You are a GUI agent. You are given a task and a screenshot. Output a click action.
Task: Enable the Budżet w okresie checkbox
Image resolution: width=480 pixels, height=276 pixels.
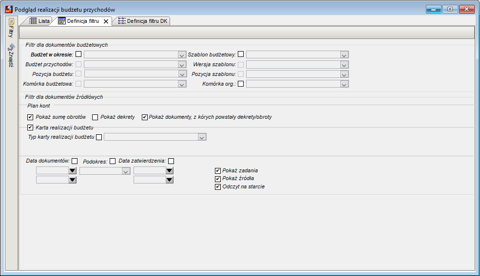(78, 54)
